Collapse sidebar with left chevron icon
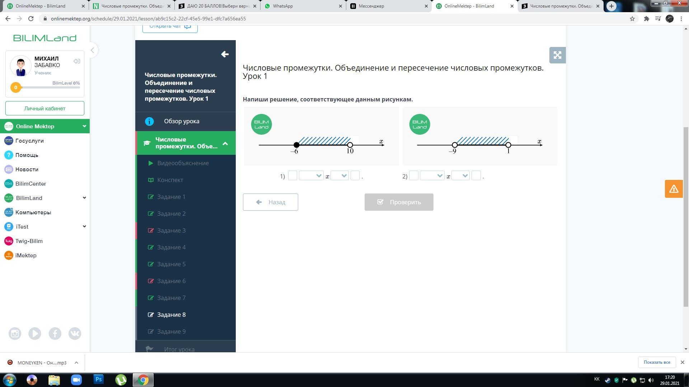 (x=92, y=50)
